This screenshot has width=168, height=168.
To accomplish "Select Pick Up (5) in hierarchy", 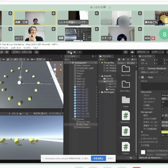I will coord(82,100).
